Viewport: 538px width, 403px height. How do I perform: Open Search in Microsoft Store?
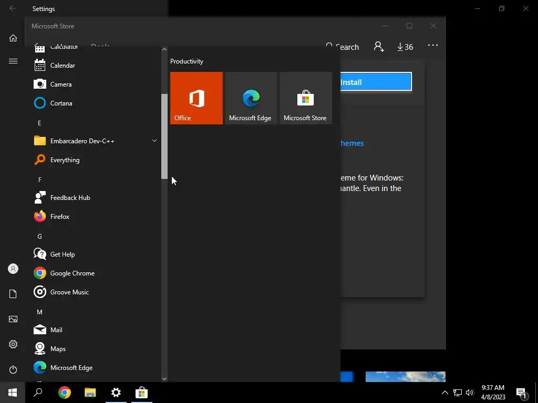pos(343,47)
